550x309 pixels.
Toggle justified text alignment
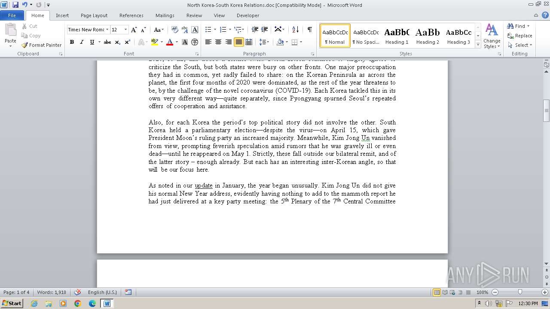coord(238,42)
